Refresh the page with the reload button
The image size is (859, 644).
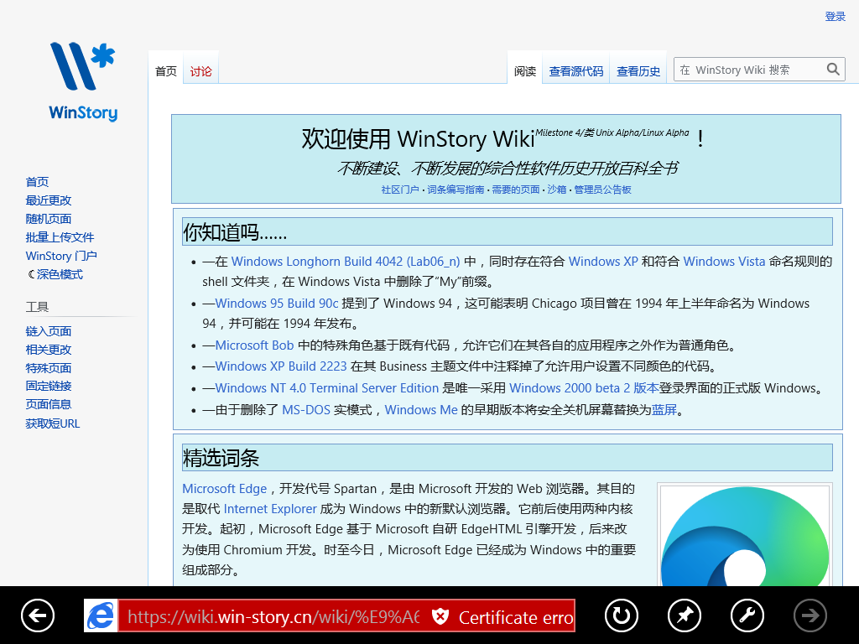(621, 616)
